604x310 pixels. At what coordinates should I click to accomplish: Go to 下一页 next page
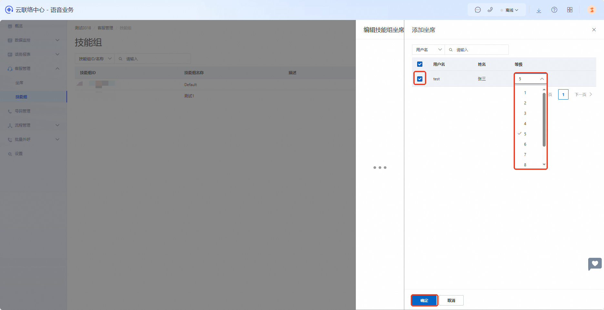point(583,95)
